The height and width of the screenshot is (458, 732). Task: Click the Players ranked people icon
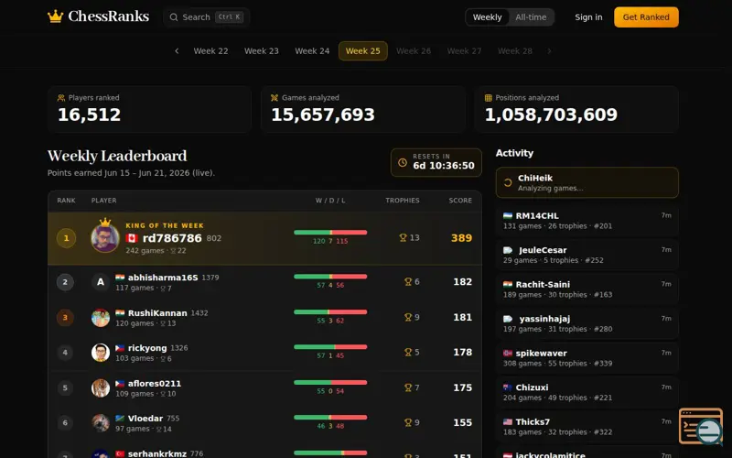pos(61,98)
